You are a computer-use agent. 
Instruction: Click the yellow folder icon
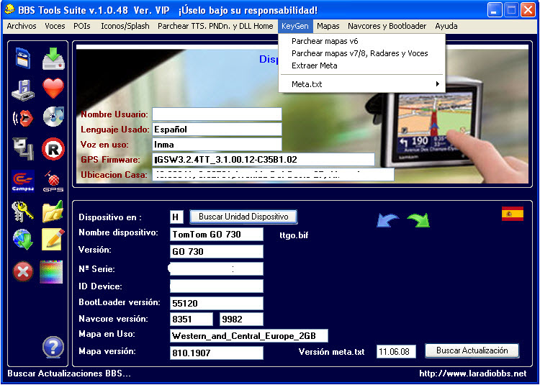(53, 211)
